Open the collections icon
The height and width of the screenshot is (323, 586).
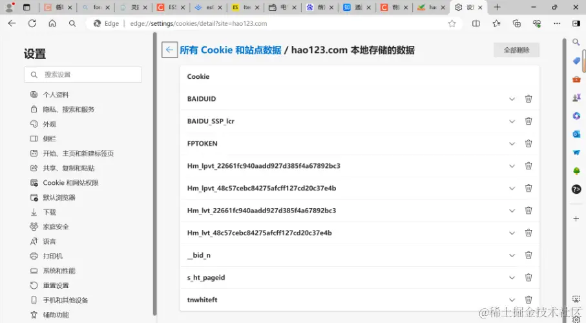pos(516,23)
